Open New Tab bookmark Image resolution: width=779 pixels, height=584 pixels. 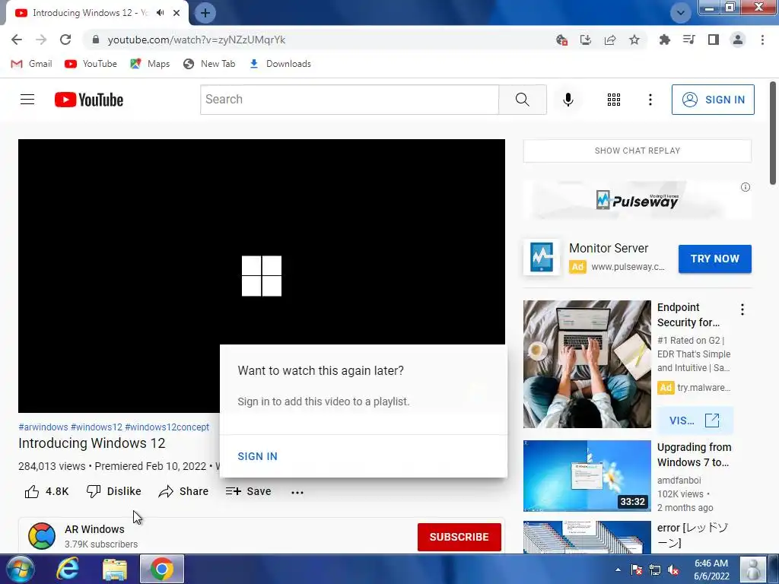tap(208, 64)
